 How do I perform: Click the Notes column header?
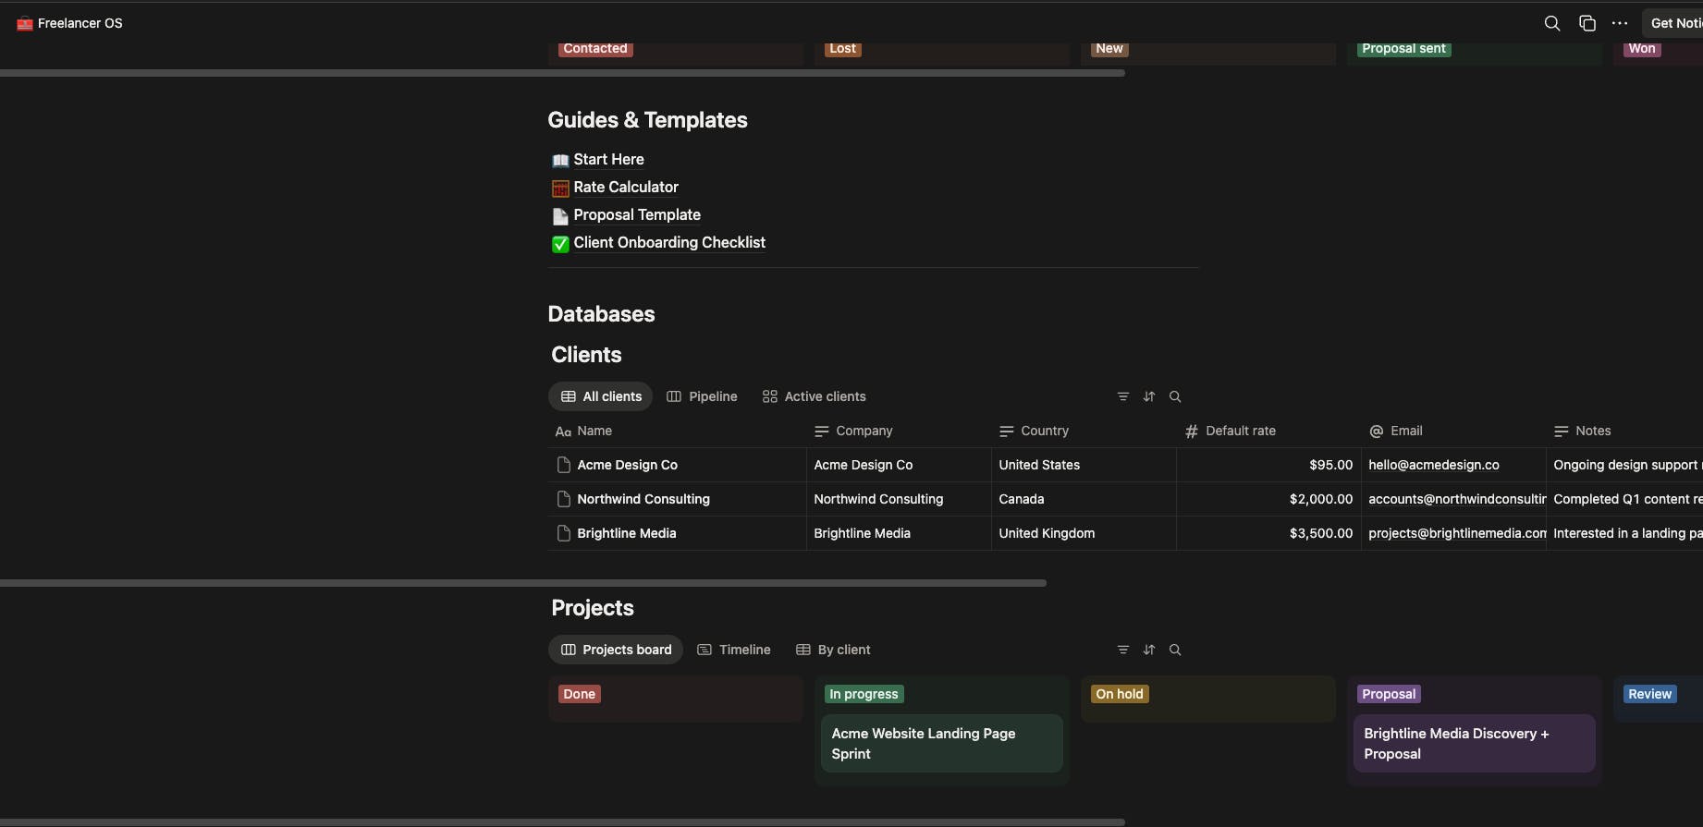(x=1624, y=431)
